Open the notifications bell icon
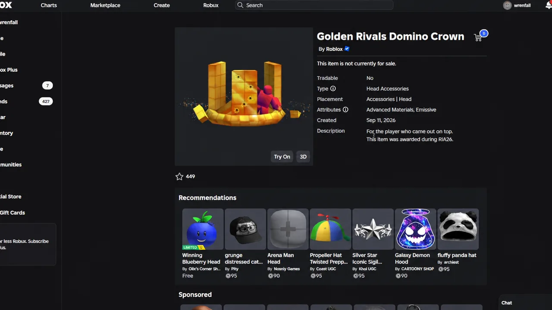The width and height of the screenshot is (552, 310). tap(549, 6)
